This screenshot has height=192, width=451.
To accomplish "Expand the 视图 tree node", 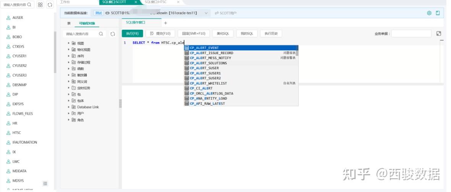I will (x=69, y=43).
